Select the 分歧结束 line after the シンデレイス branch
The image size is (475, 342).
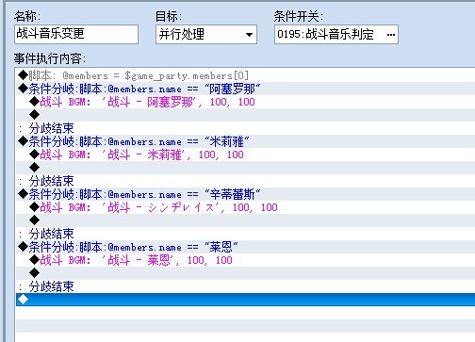tap(246, 234)
